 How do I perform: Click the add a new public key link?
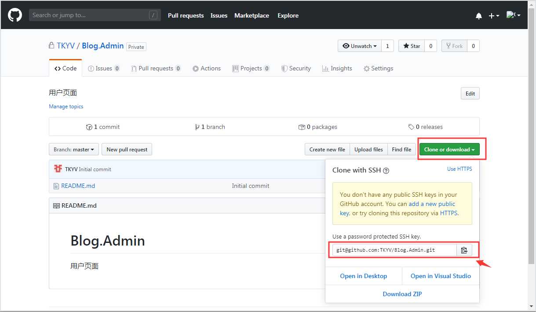pos(397,208)
